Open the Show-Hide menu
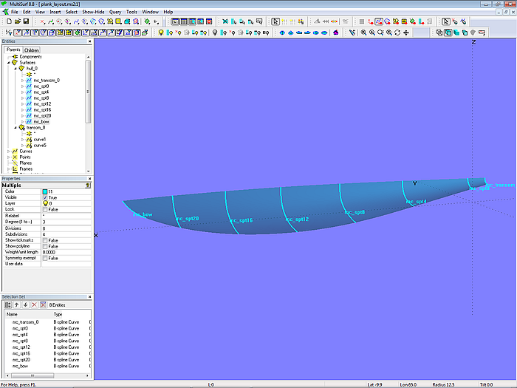This screenshot has height=388, width=517. [93, 13]
